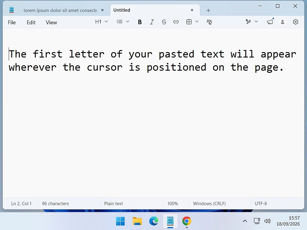Click the Notepad taskbar icon
The image size is (307, 230).
click(x=170, y=221)
